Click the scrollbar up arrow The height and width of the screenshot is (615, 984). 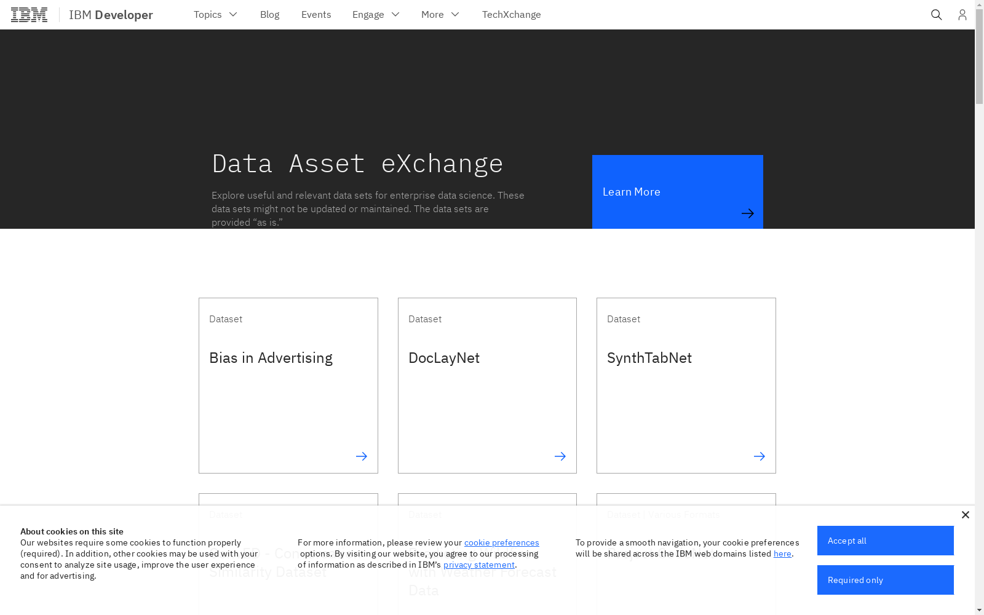tap(979, 4)
